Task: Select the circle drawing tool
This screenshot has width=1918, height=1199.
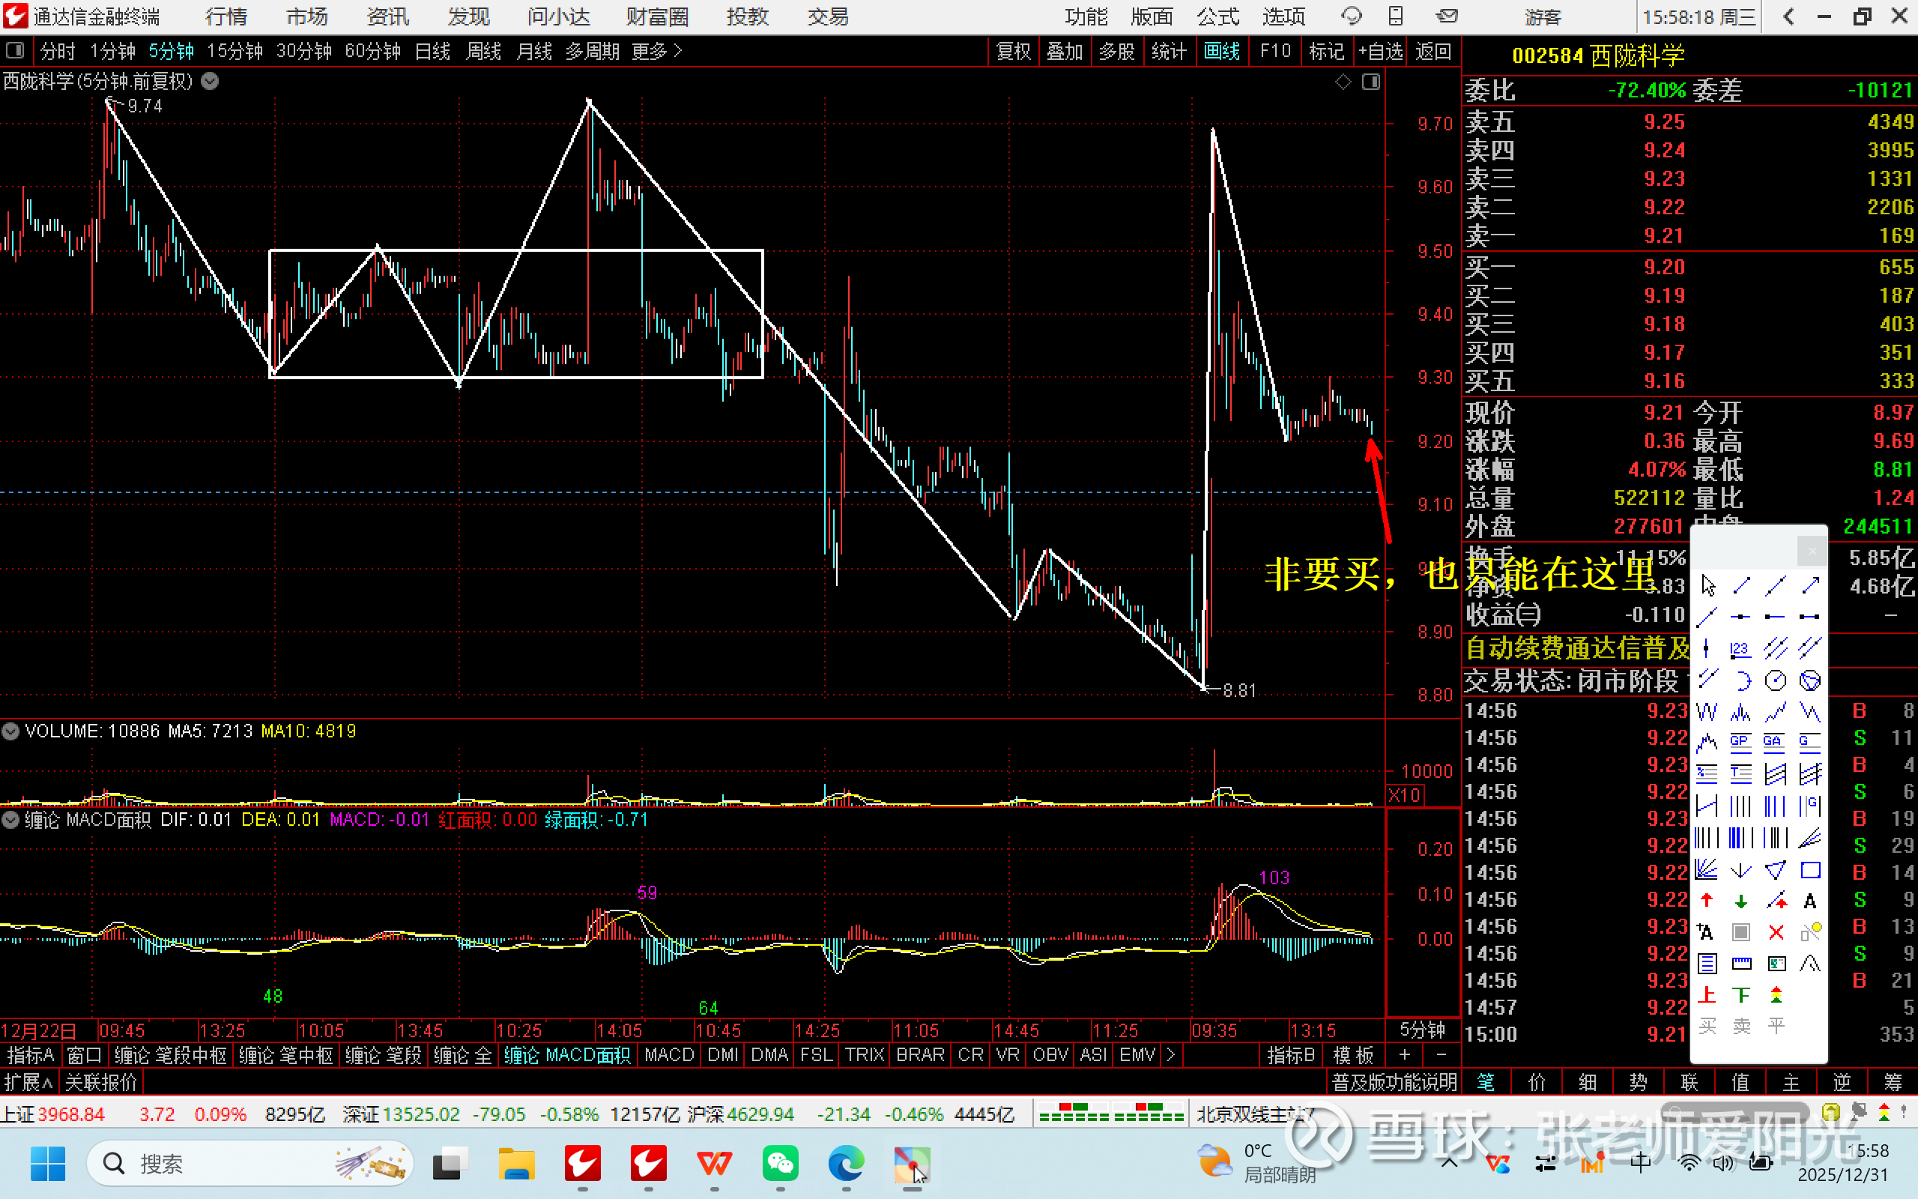Action: pyautogui.click(x=1776, y=680)
